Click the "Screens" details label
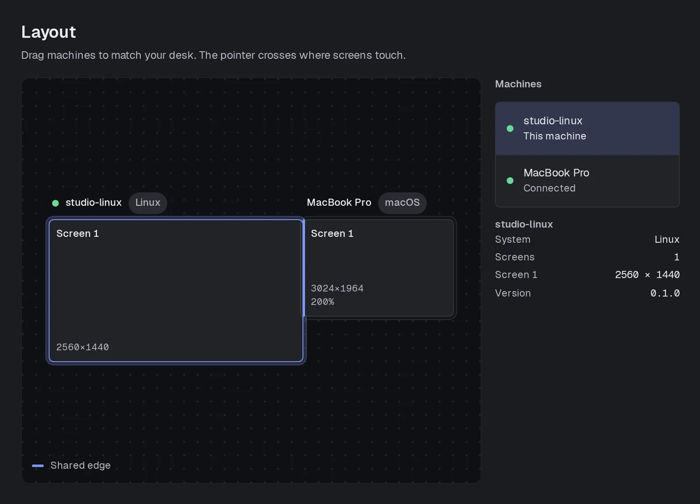 515,257
